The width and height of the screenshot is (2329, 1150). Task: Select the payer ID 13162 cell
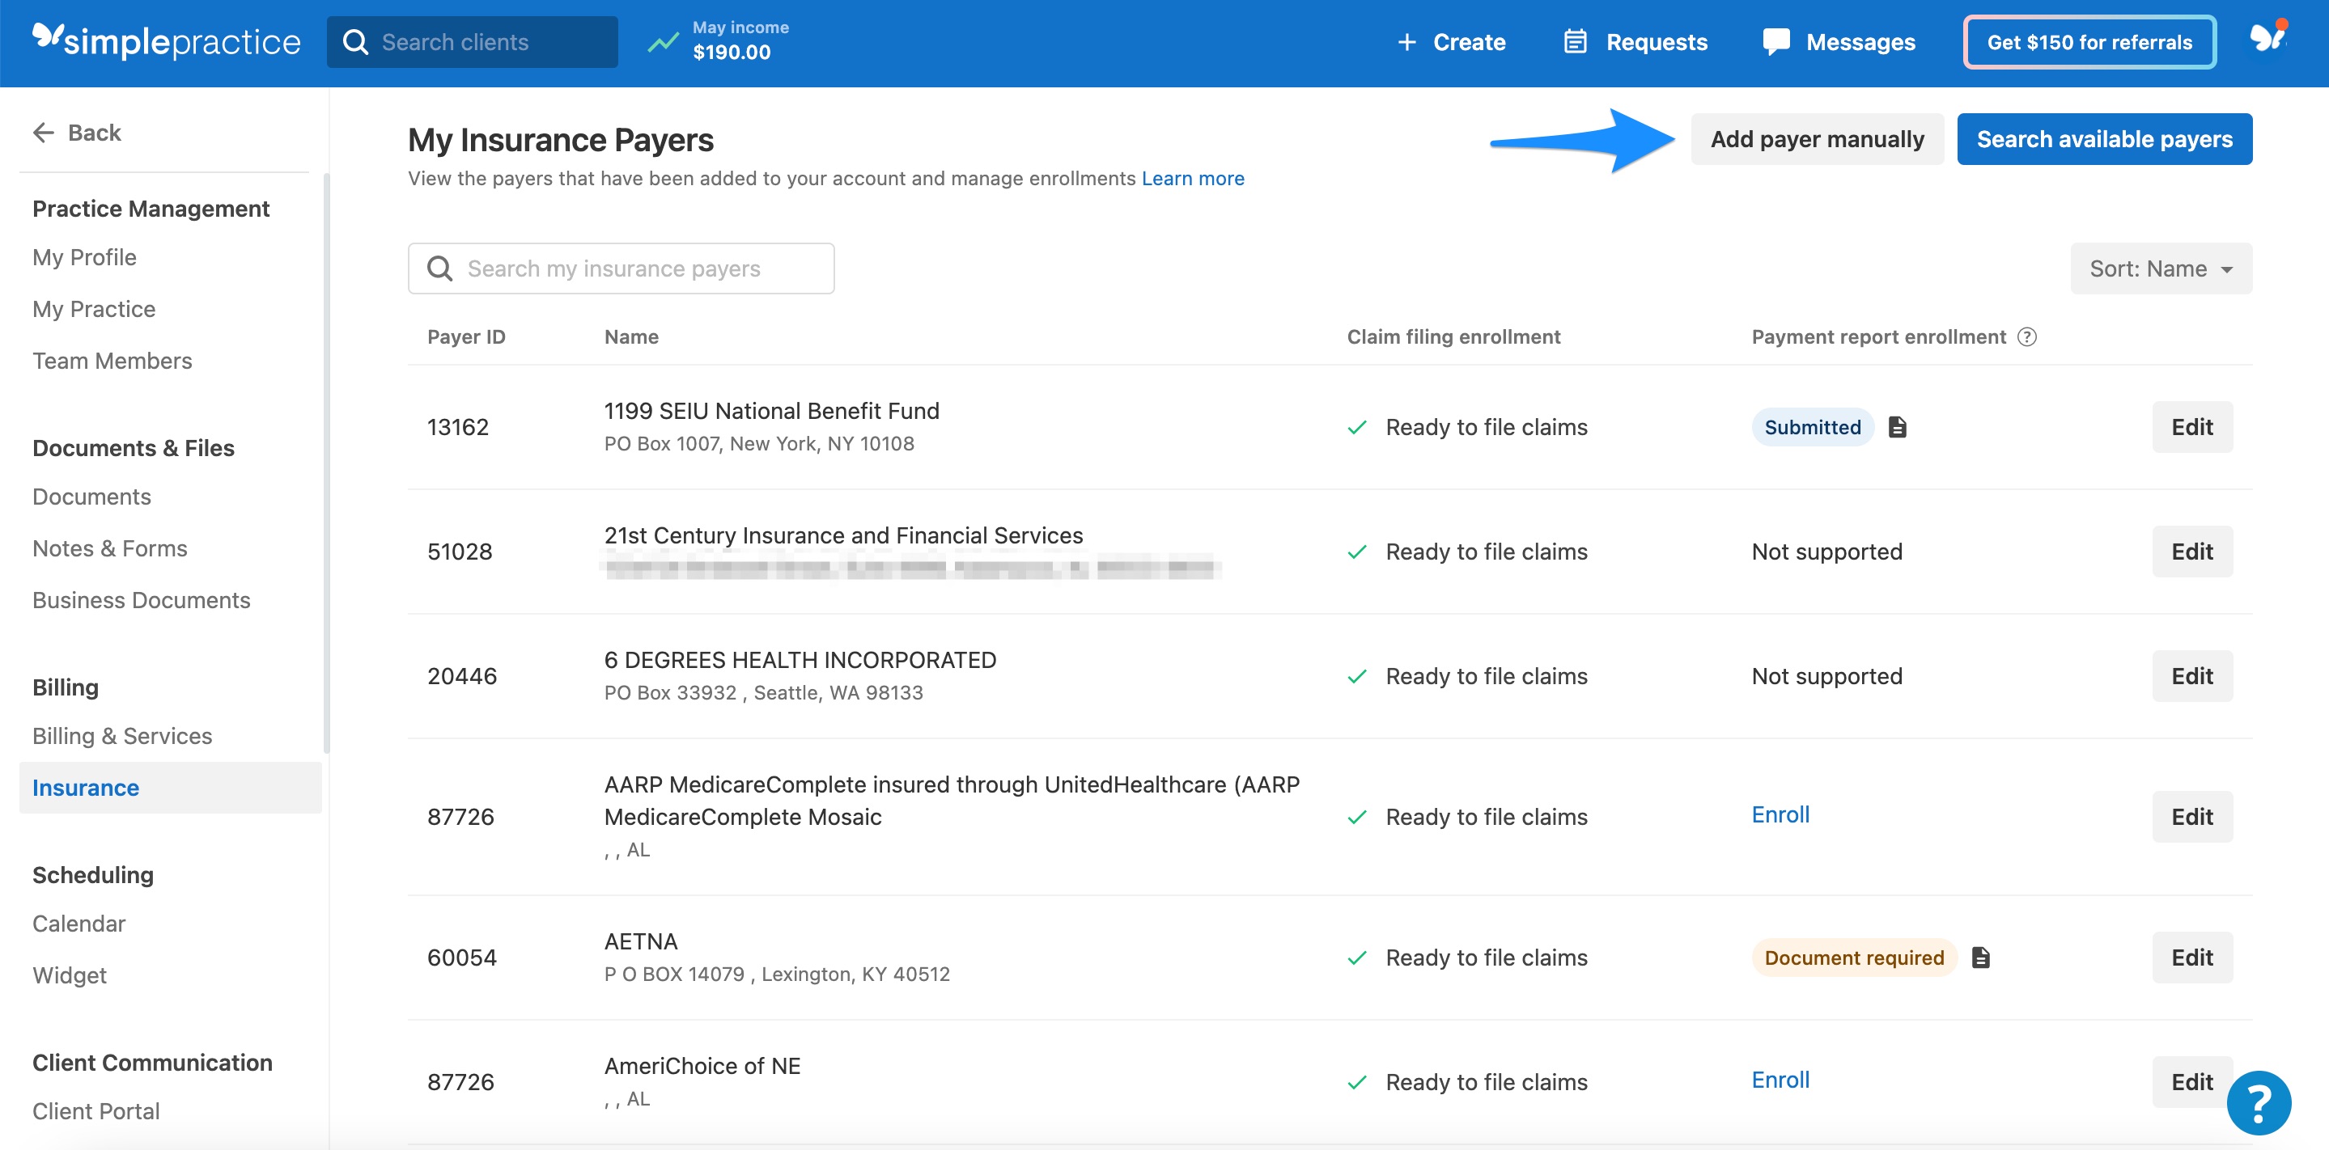pos(457,427)
